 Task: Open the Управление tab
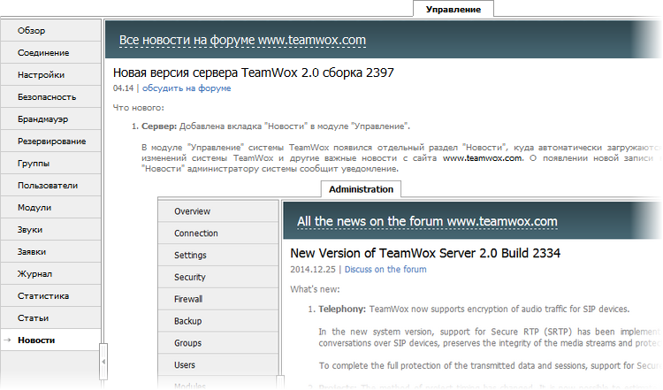pos(453,10)
